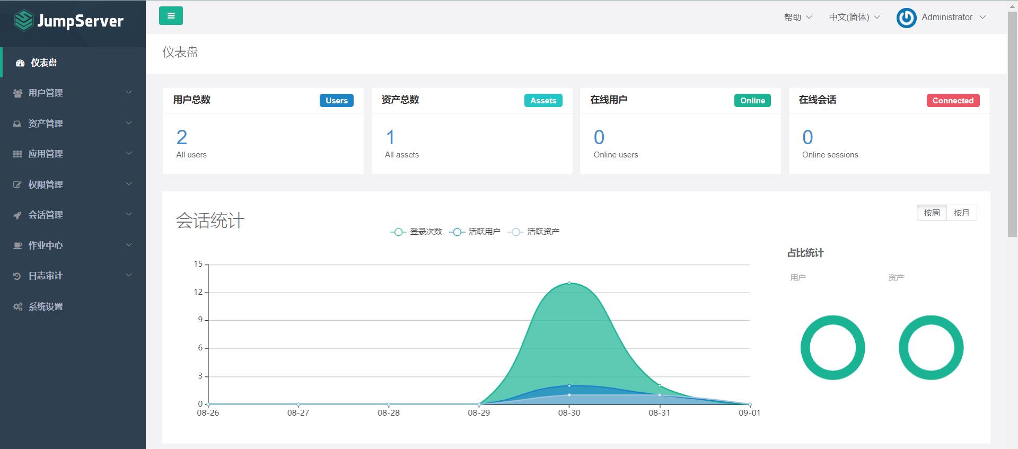Select 资产管理 in the sidebar
This screenshot has width=1018, height=449.
[x=73, y=124]
